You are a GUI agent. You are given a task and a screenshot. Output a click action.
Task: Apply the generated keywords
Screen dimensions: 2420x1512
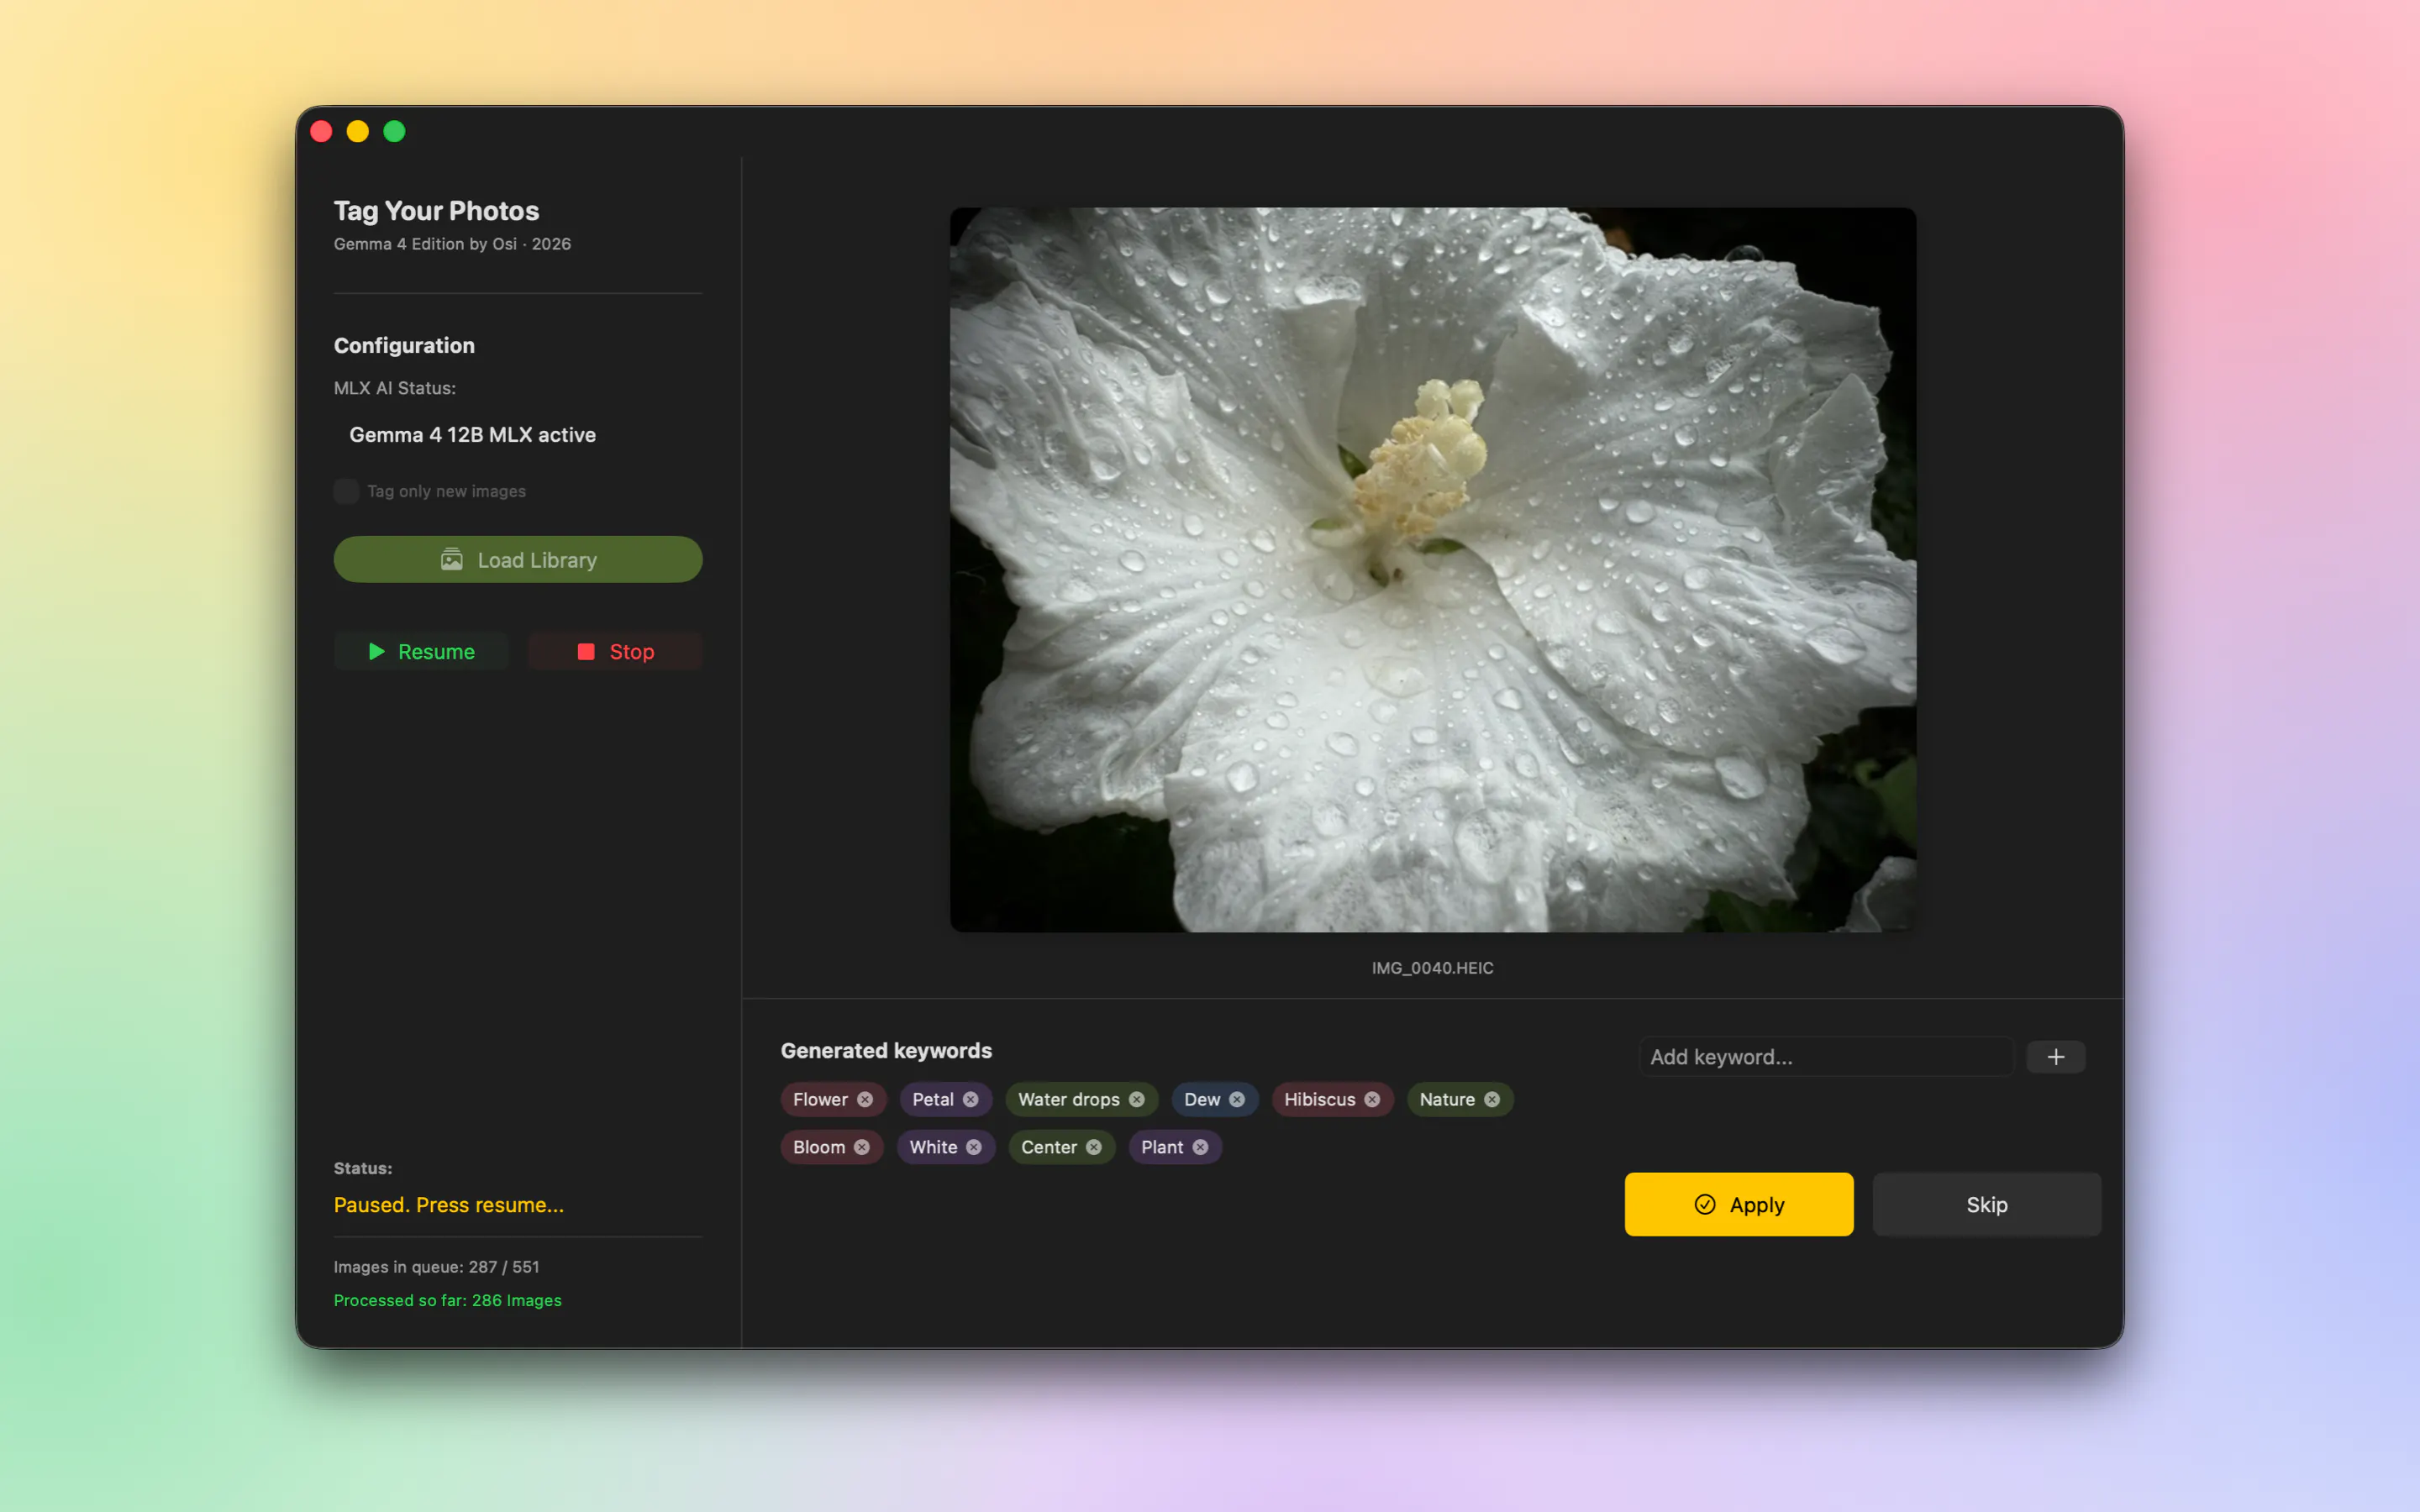point(1739,1204)
